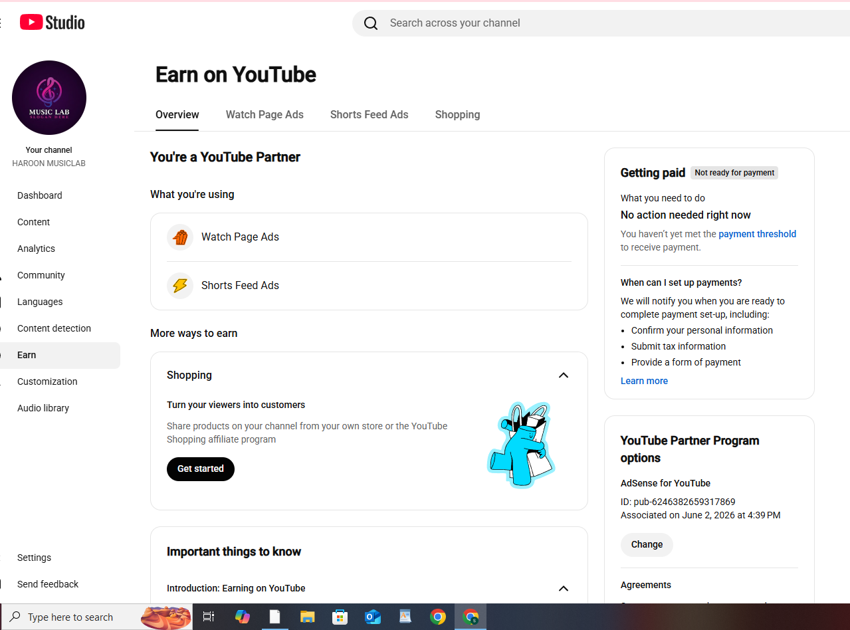Viewport: 850px width, 630px height.
Task: Click the Agreements heading
Action: click(x=646, y=585)
